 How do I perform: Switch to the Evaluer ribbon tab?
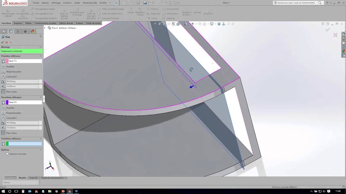click(79, 23)
